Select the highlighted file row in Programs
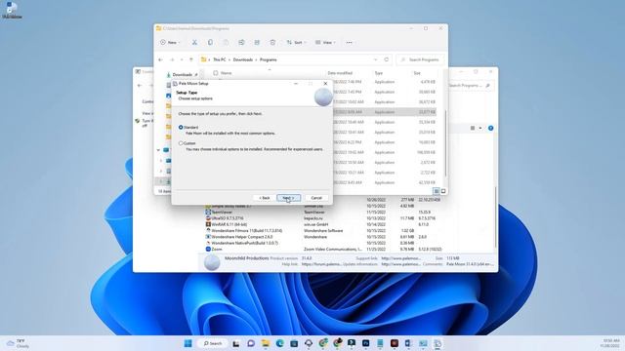Viewport: 625px width, 351px height. pyautogui.click(x=384, y=112)
